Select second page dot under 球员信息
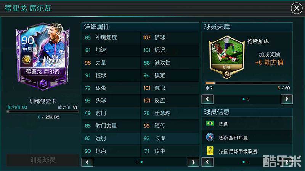The image size is (305, 171). (x=248, y=162)
